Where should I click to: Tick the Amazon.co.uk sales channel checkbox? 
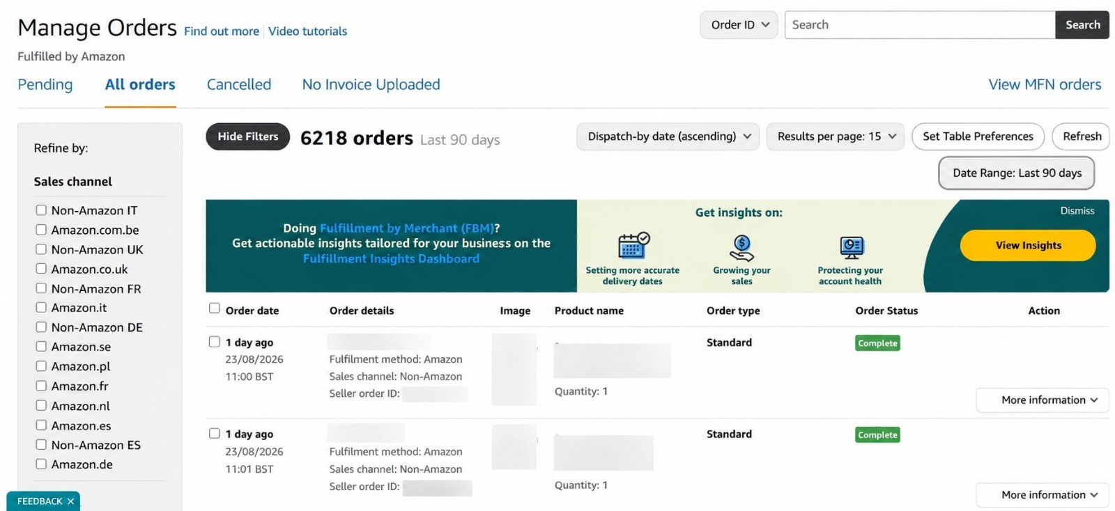click(41, 269)
